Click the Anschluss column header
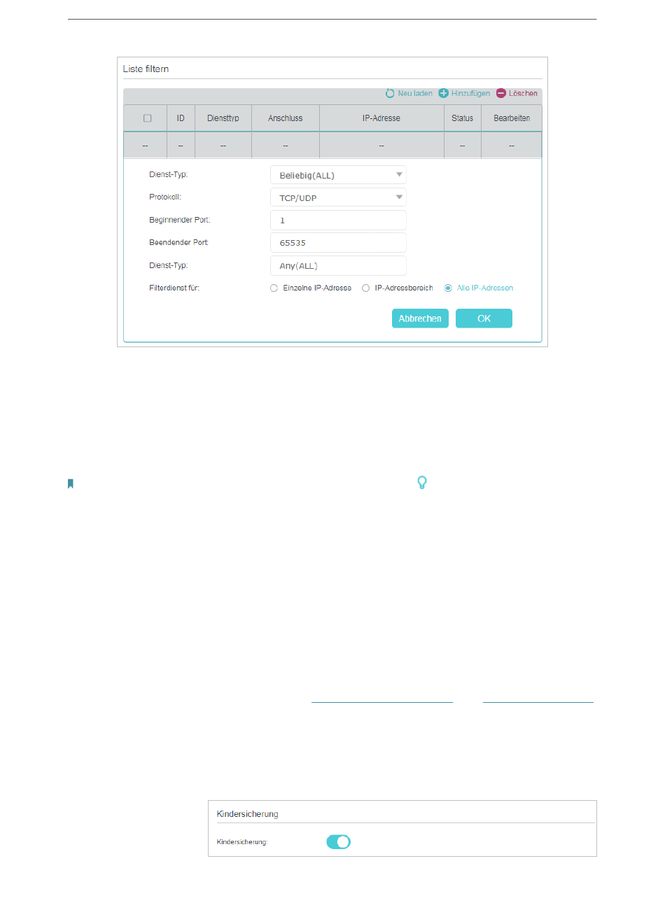 point(286,118)
